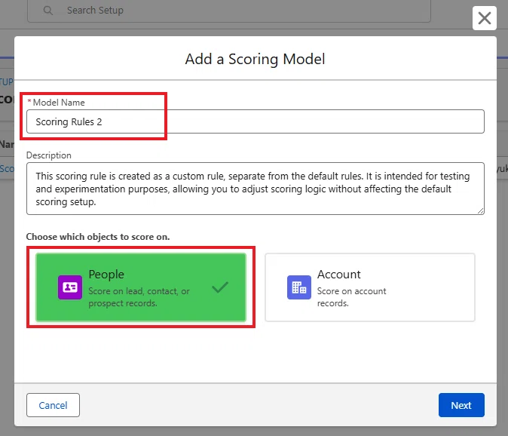Cancel the scoring model creation
508x436 pixels.
tap(53, 405)
